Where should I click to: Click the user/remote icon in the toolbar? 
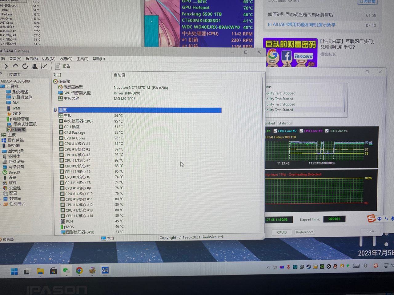click(34, 66)
